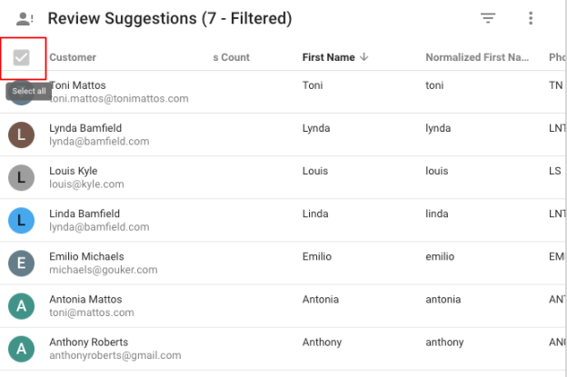The height and width of the screenshot is (377, 567).
Task: Select Lynda Bamfield's brown avatar
Action: point(21,134)
